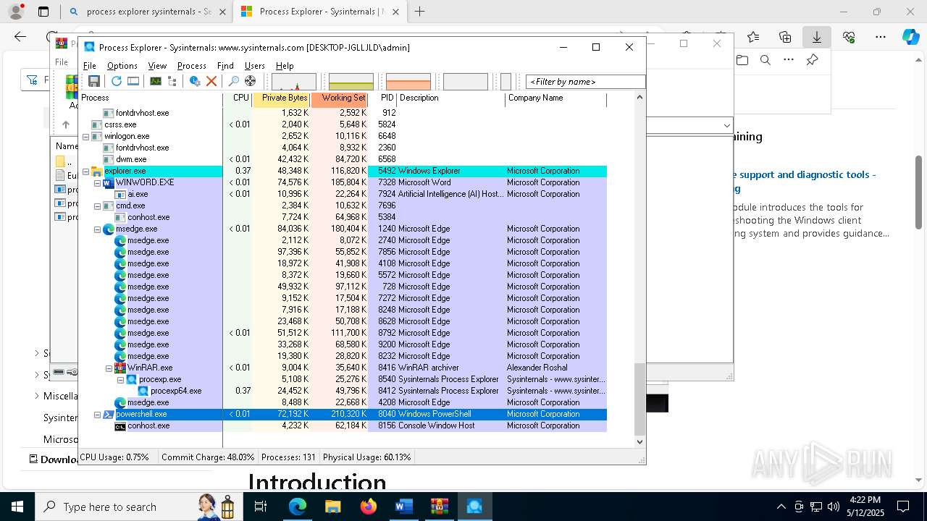Screen dimensions: 927x521
Task: Sort by the Company Name column header
Action: pos(556,98)
